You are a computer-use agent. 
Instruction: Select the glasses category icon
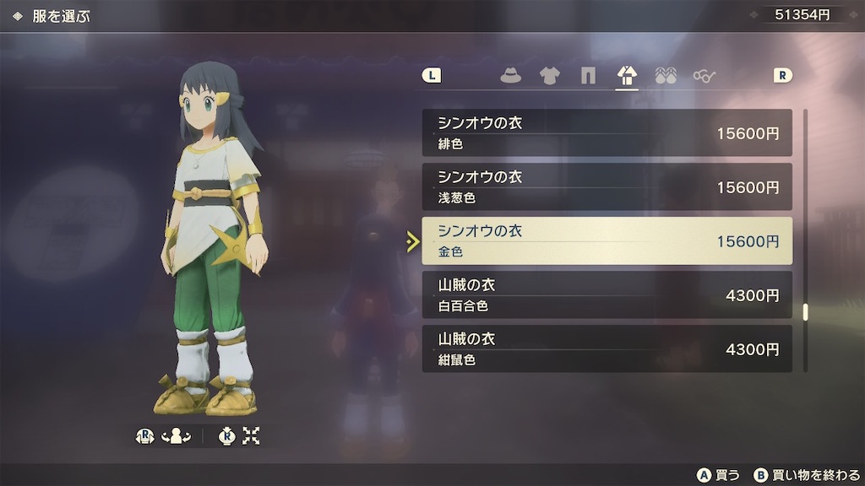tap(704, 76)
